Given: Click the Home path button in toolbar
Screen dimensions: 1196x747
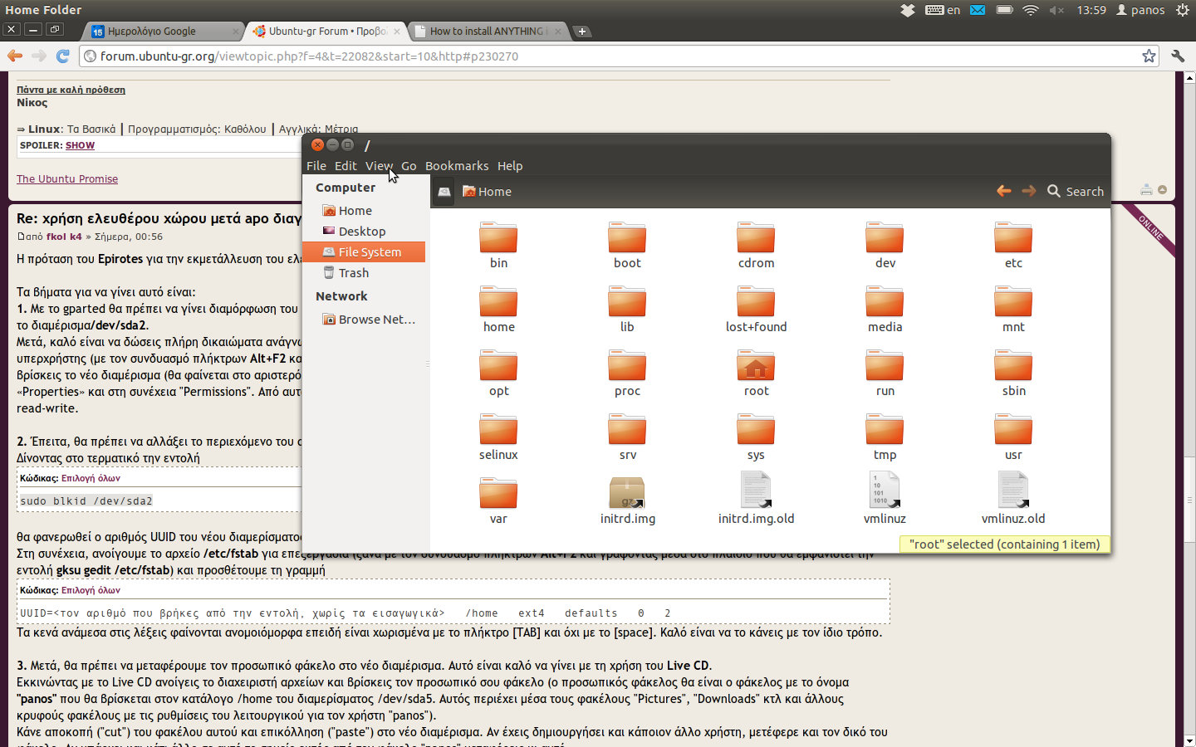Looking at the screenshot, I should [487, 192].
